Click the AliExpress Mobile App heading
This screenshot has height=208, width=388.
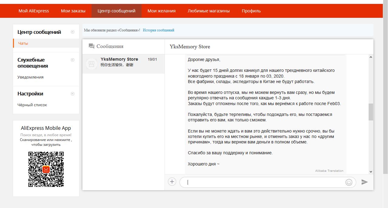(x=46, y=128)
